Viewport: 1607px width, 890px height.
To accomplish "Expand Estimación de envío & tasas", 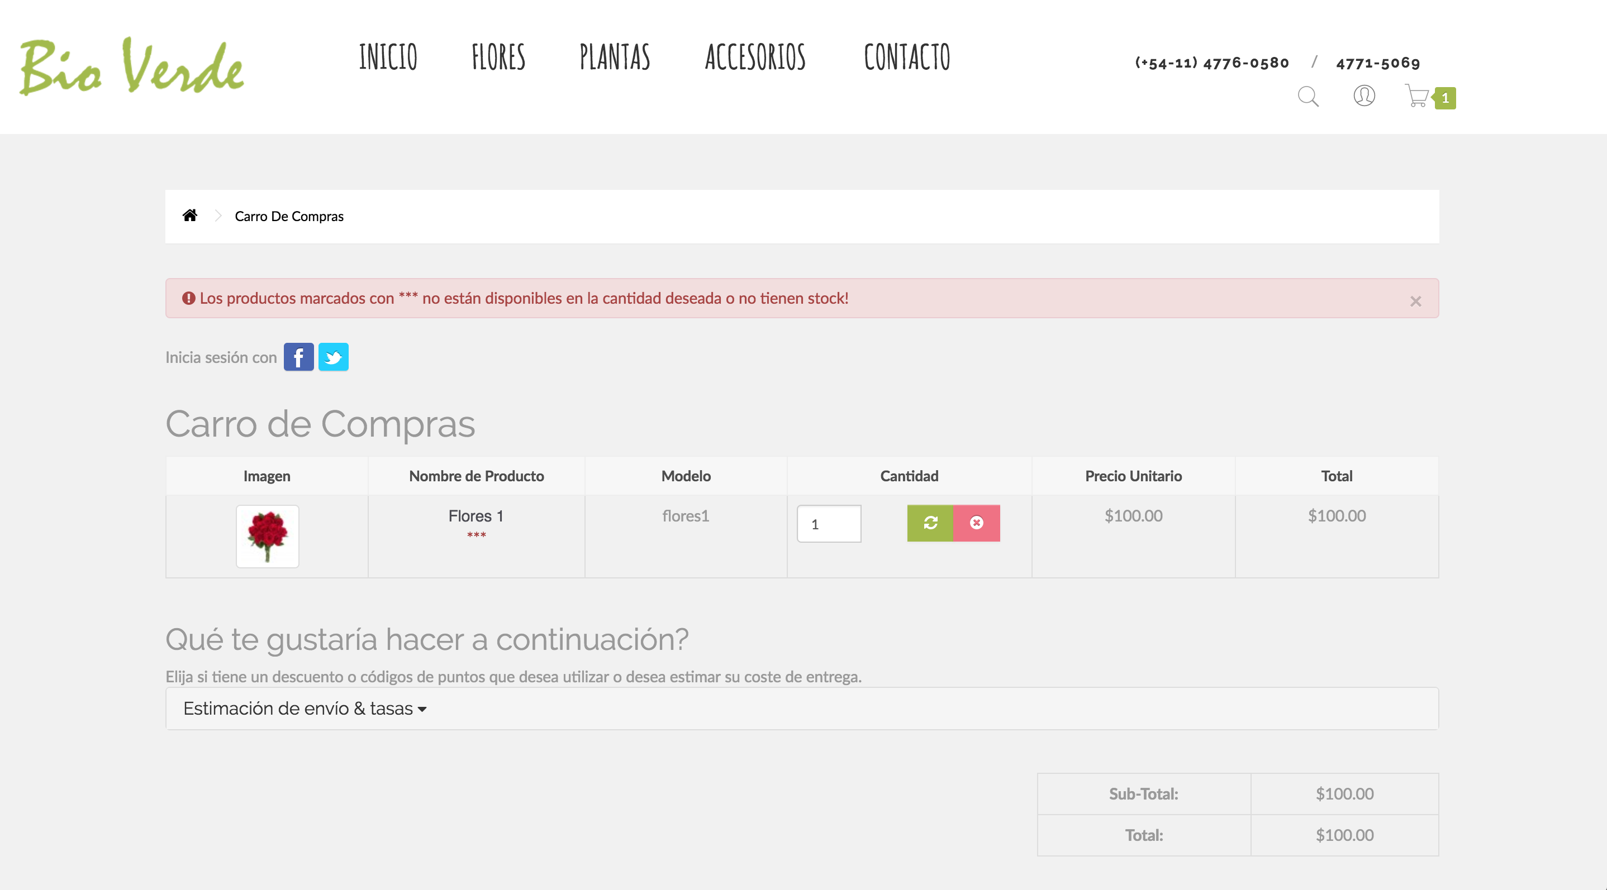I will [305, 709].
